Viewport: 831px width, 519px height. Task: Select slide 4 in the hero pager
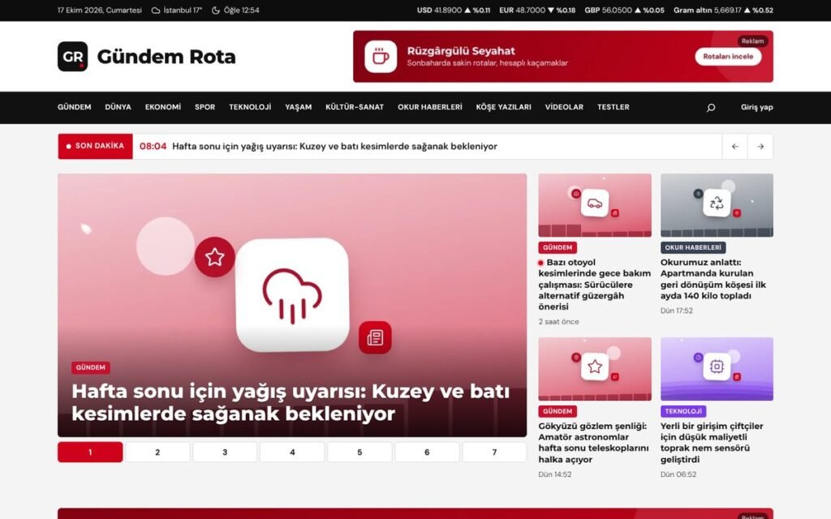click(x=292, y=453)
